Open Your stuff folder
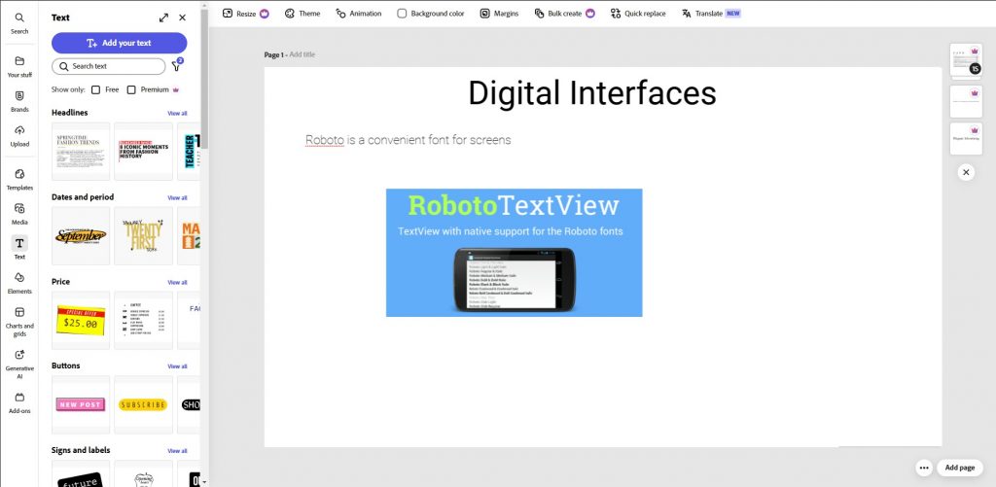Image resolution: width=996 pixels, height=487 pixels. coord(19,67)
